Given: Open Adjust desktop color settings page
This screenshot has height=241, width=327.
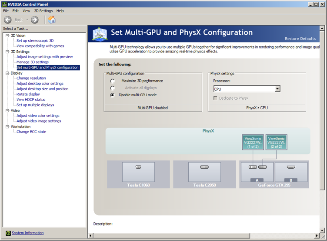Looking at the screenshot, I should 40,84.
